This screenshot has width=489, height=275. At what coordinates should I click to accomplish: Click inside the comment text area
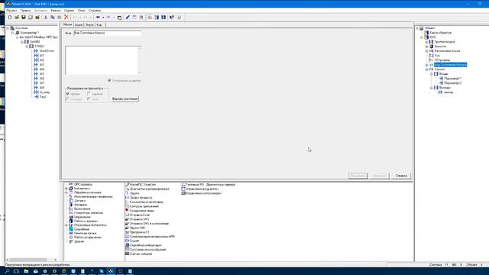point(102,60)
